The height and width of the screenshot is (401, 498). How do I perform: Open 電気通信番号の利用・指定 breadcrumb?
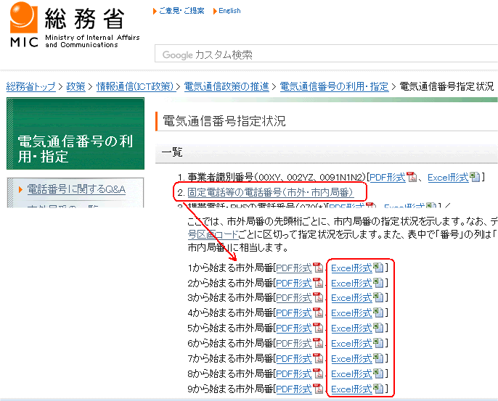pos(334,86)
